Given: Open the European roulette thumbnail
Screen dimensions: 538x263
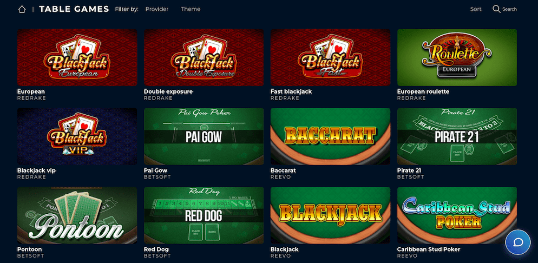Looking at the screenshot, I should (457, 57).
